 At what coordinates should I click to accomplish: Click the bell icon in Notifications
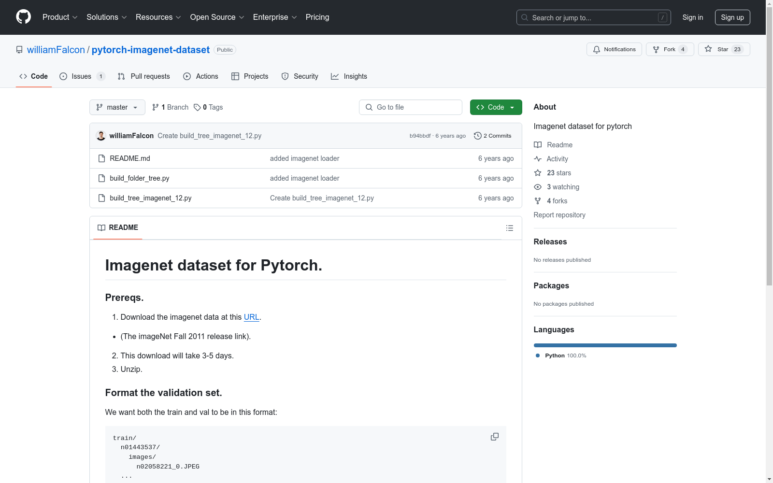[x=597, y=49]
